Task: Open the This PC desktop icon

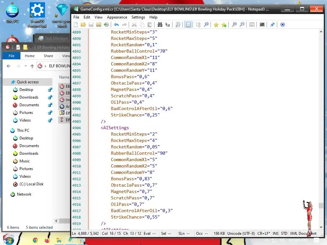Action: [x=12, y=13]
